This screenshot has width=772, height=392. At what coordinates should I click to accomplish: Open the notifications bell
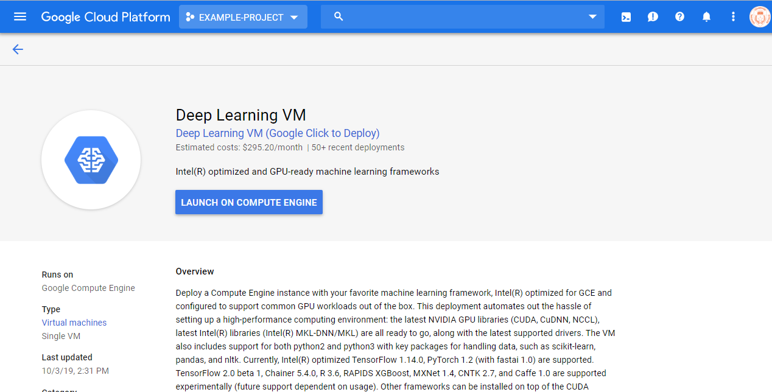click(706, 17)
